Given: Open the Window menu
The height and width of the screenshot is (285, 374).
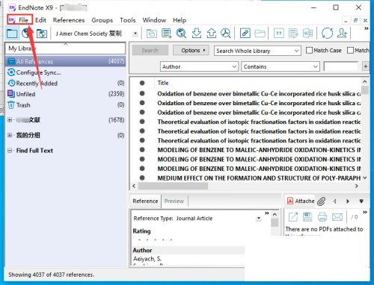Looking at the screenshot, I should pyautogui.click(x=154, y=20).
